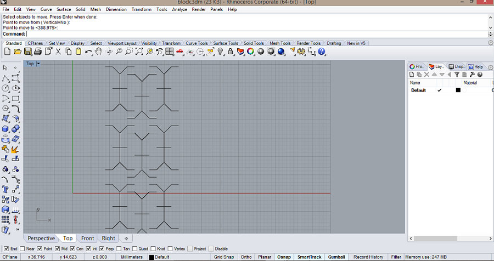
Task: Toggle the Mid osnap checkbox
Action: tap(57, 249)
